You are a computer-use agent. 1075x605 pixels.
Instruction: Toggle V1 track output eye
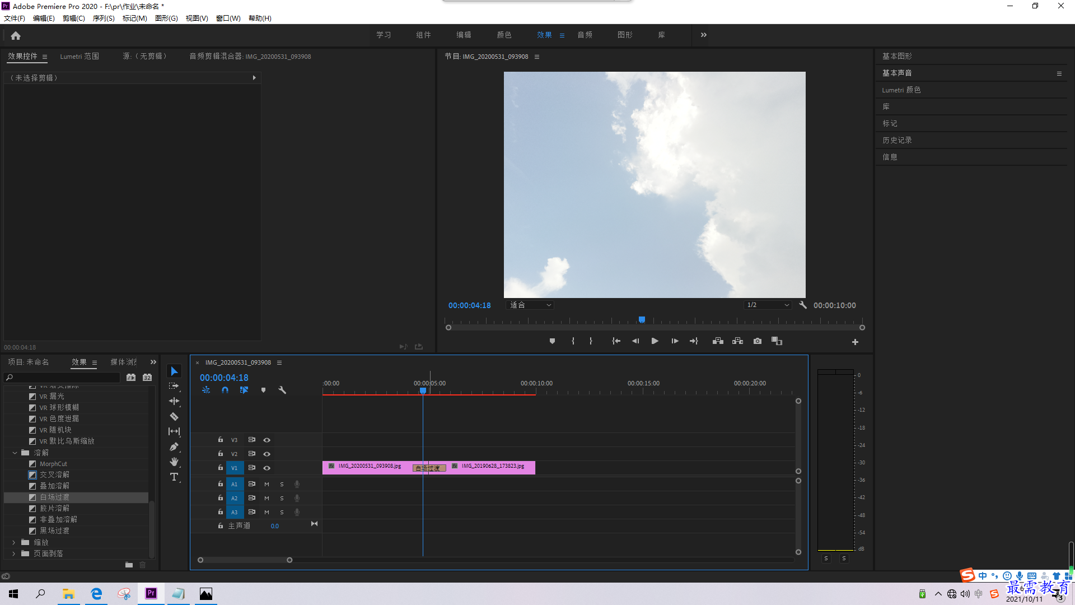coord(267,468)
